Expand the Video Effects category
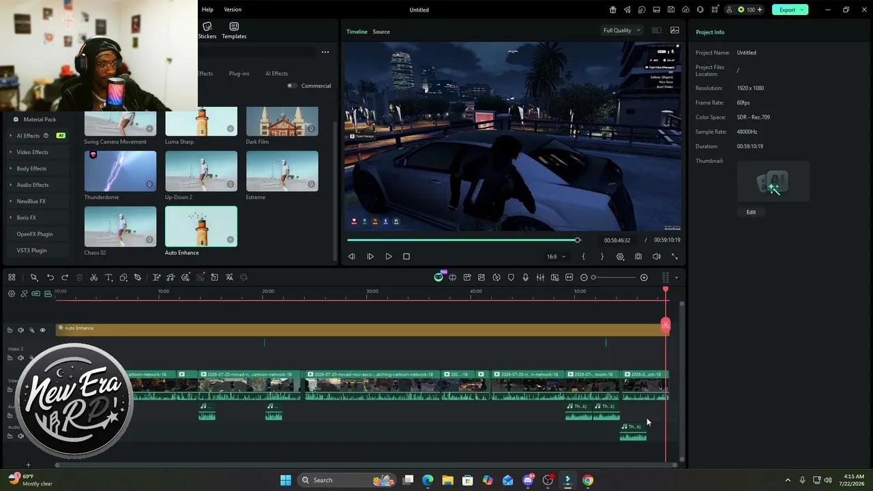The image size is (873, 491). pyautogui.click(x=32, y=152)
